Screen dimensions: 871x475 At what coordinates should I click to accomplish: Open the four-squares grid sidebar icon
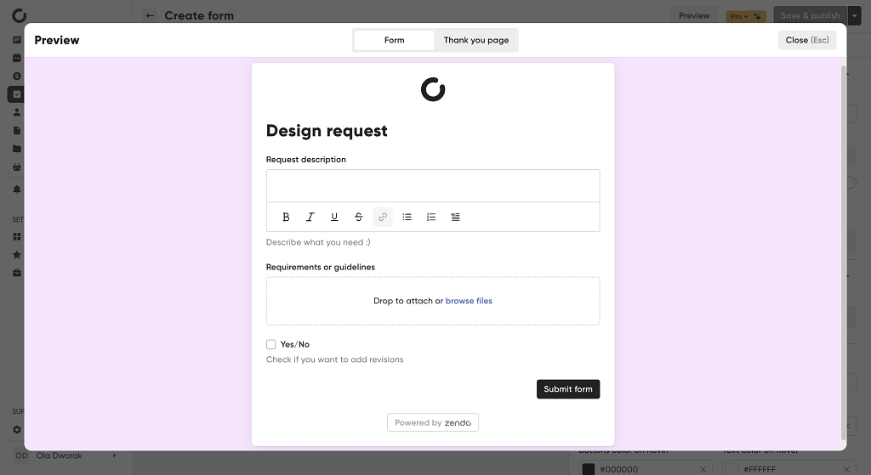pos(17,236)
